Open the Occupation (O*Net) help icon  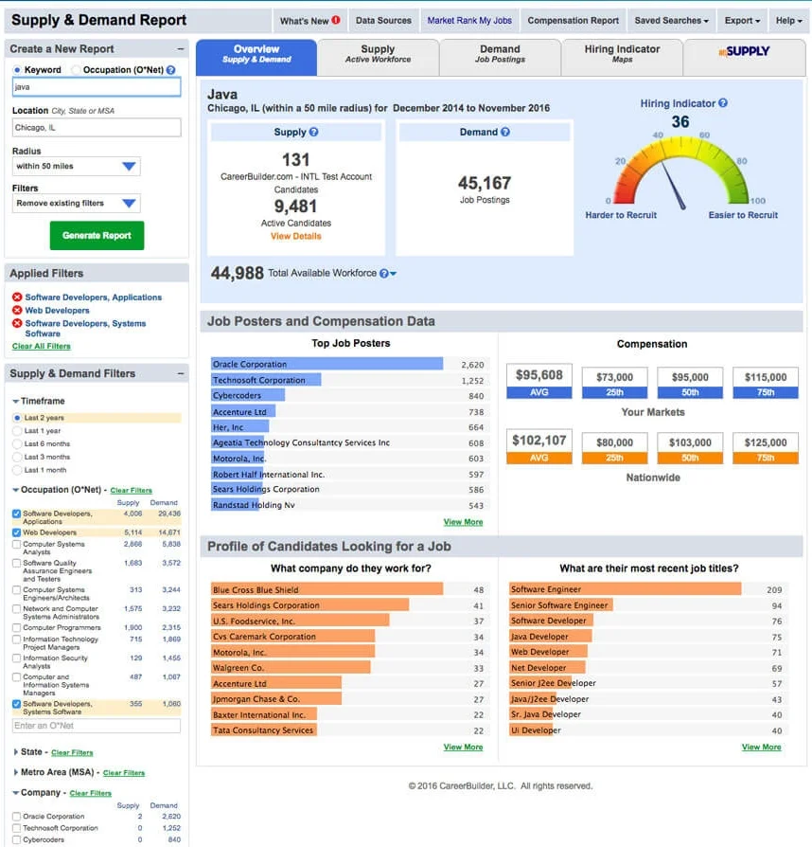(x=171, y=70)
